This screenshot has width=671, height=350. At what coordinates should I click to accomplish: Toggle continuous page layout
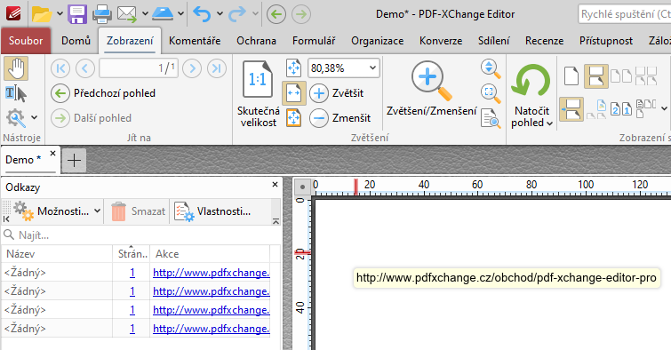(596, 76)
